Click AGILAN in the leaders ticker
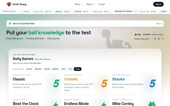The height and width of the screenshot is (106, 170). click(78, 11)
